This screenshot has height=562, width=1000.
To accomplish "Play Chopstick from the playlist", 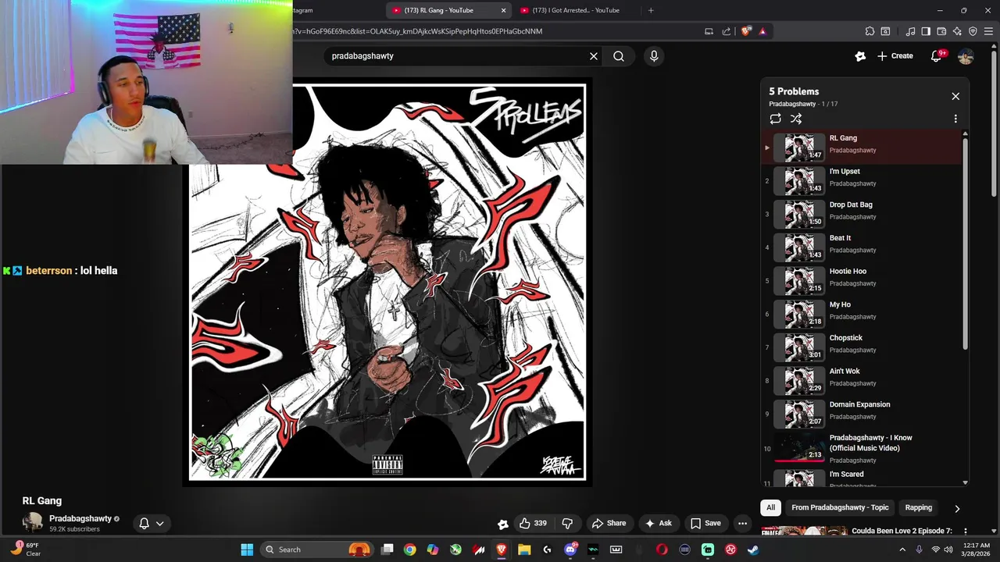I will click(862, 347).
